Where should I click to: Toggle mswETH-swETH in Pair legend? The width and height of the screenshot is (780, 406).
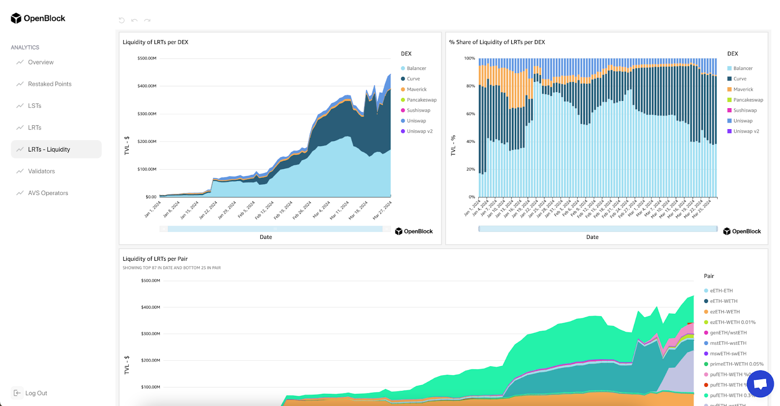(725, 354)
